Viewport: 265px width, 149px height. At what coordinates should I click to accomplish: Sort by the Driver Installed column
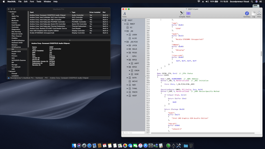[95, 12]
